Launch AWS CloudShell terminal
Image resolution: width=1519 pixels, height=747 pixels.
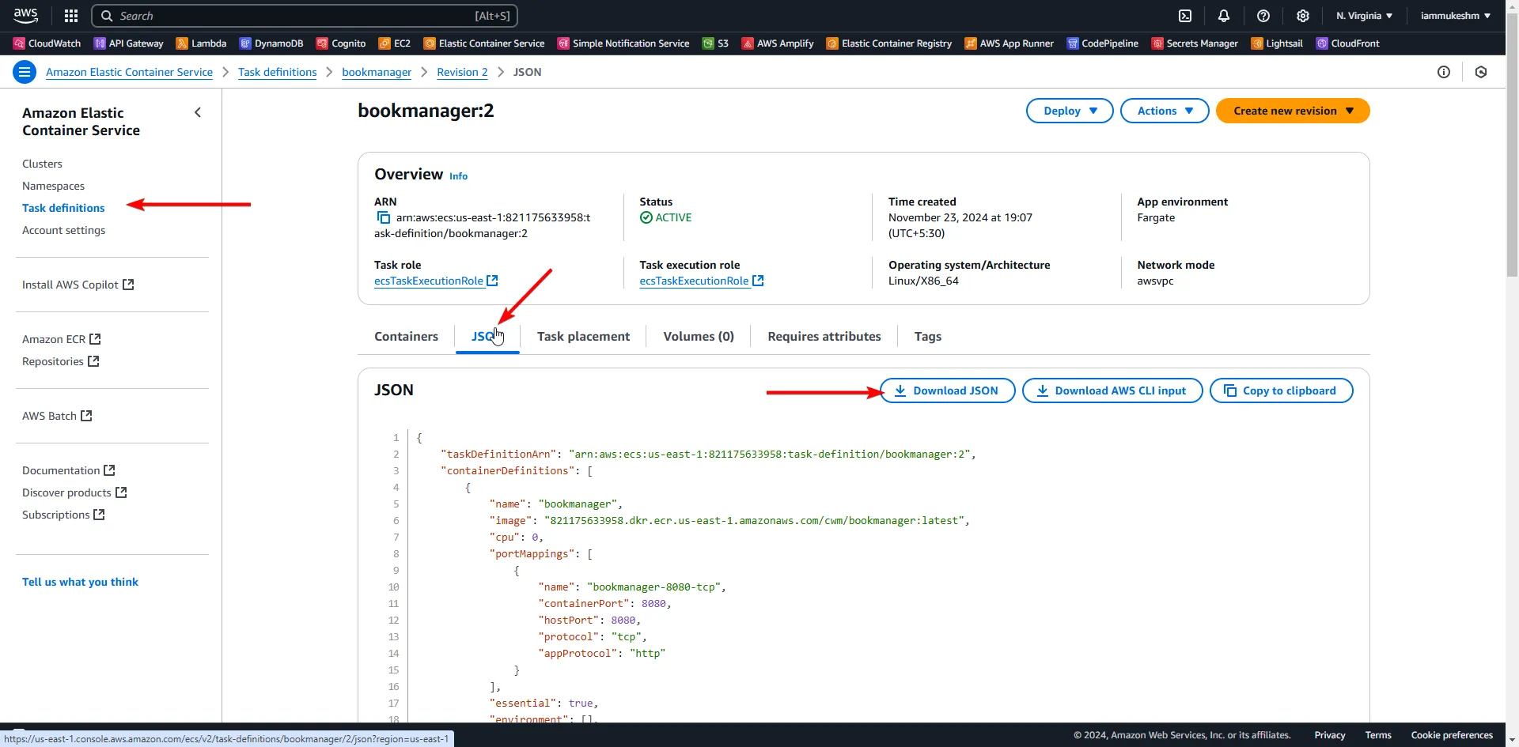(1186, 16)
